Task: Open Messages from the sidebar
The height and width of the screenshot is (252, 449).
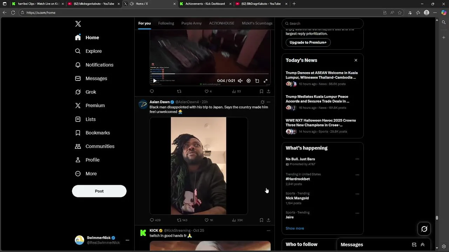Action: tap(91, 78)
